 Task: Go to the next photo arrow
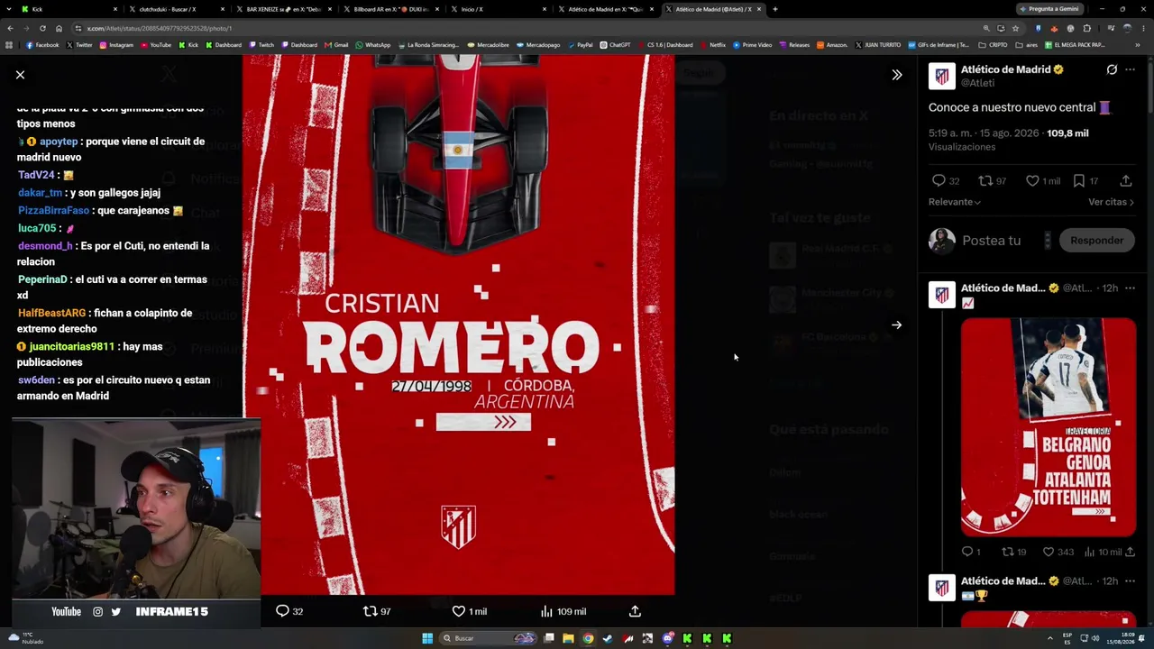[896, 325]
